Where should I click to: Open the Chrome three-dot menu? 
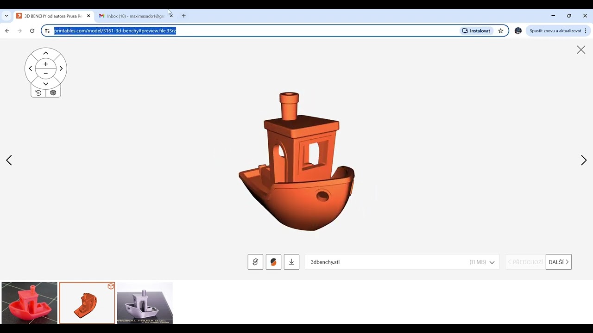click(x=586, y=31)
